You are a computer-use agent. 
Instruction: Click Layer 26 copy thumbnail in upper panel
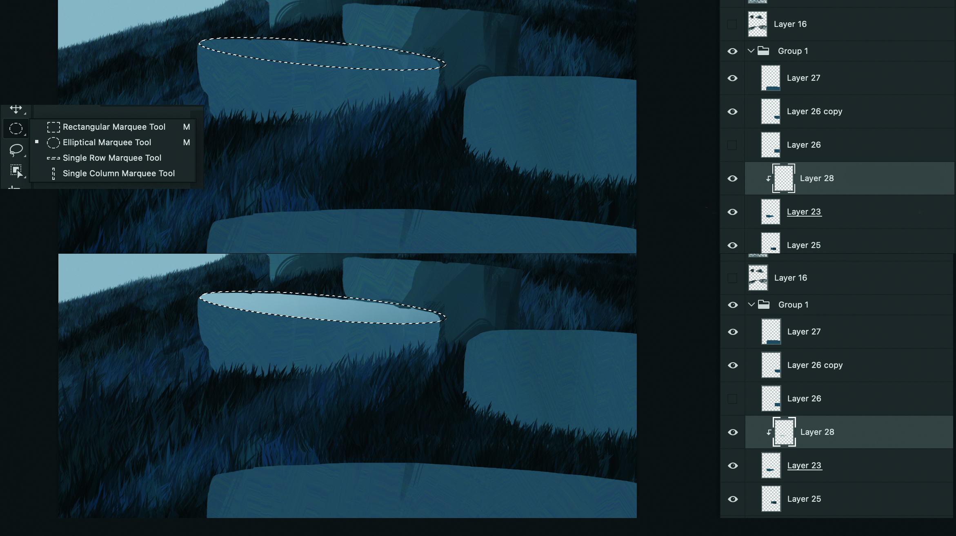771,111
